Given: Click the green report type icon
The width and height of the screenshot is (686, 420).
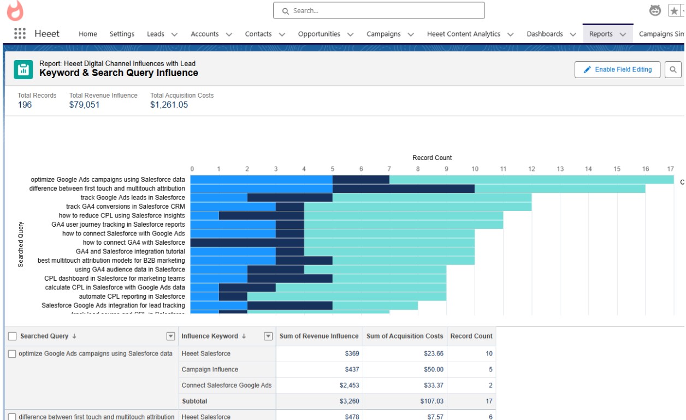Looking at the screenshot, I should 23,69.
